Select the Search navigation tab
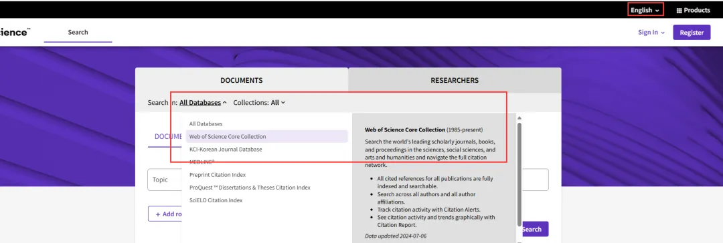 [x=78, y=32]
